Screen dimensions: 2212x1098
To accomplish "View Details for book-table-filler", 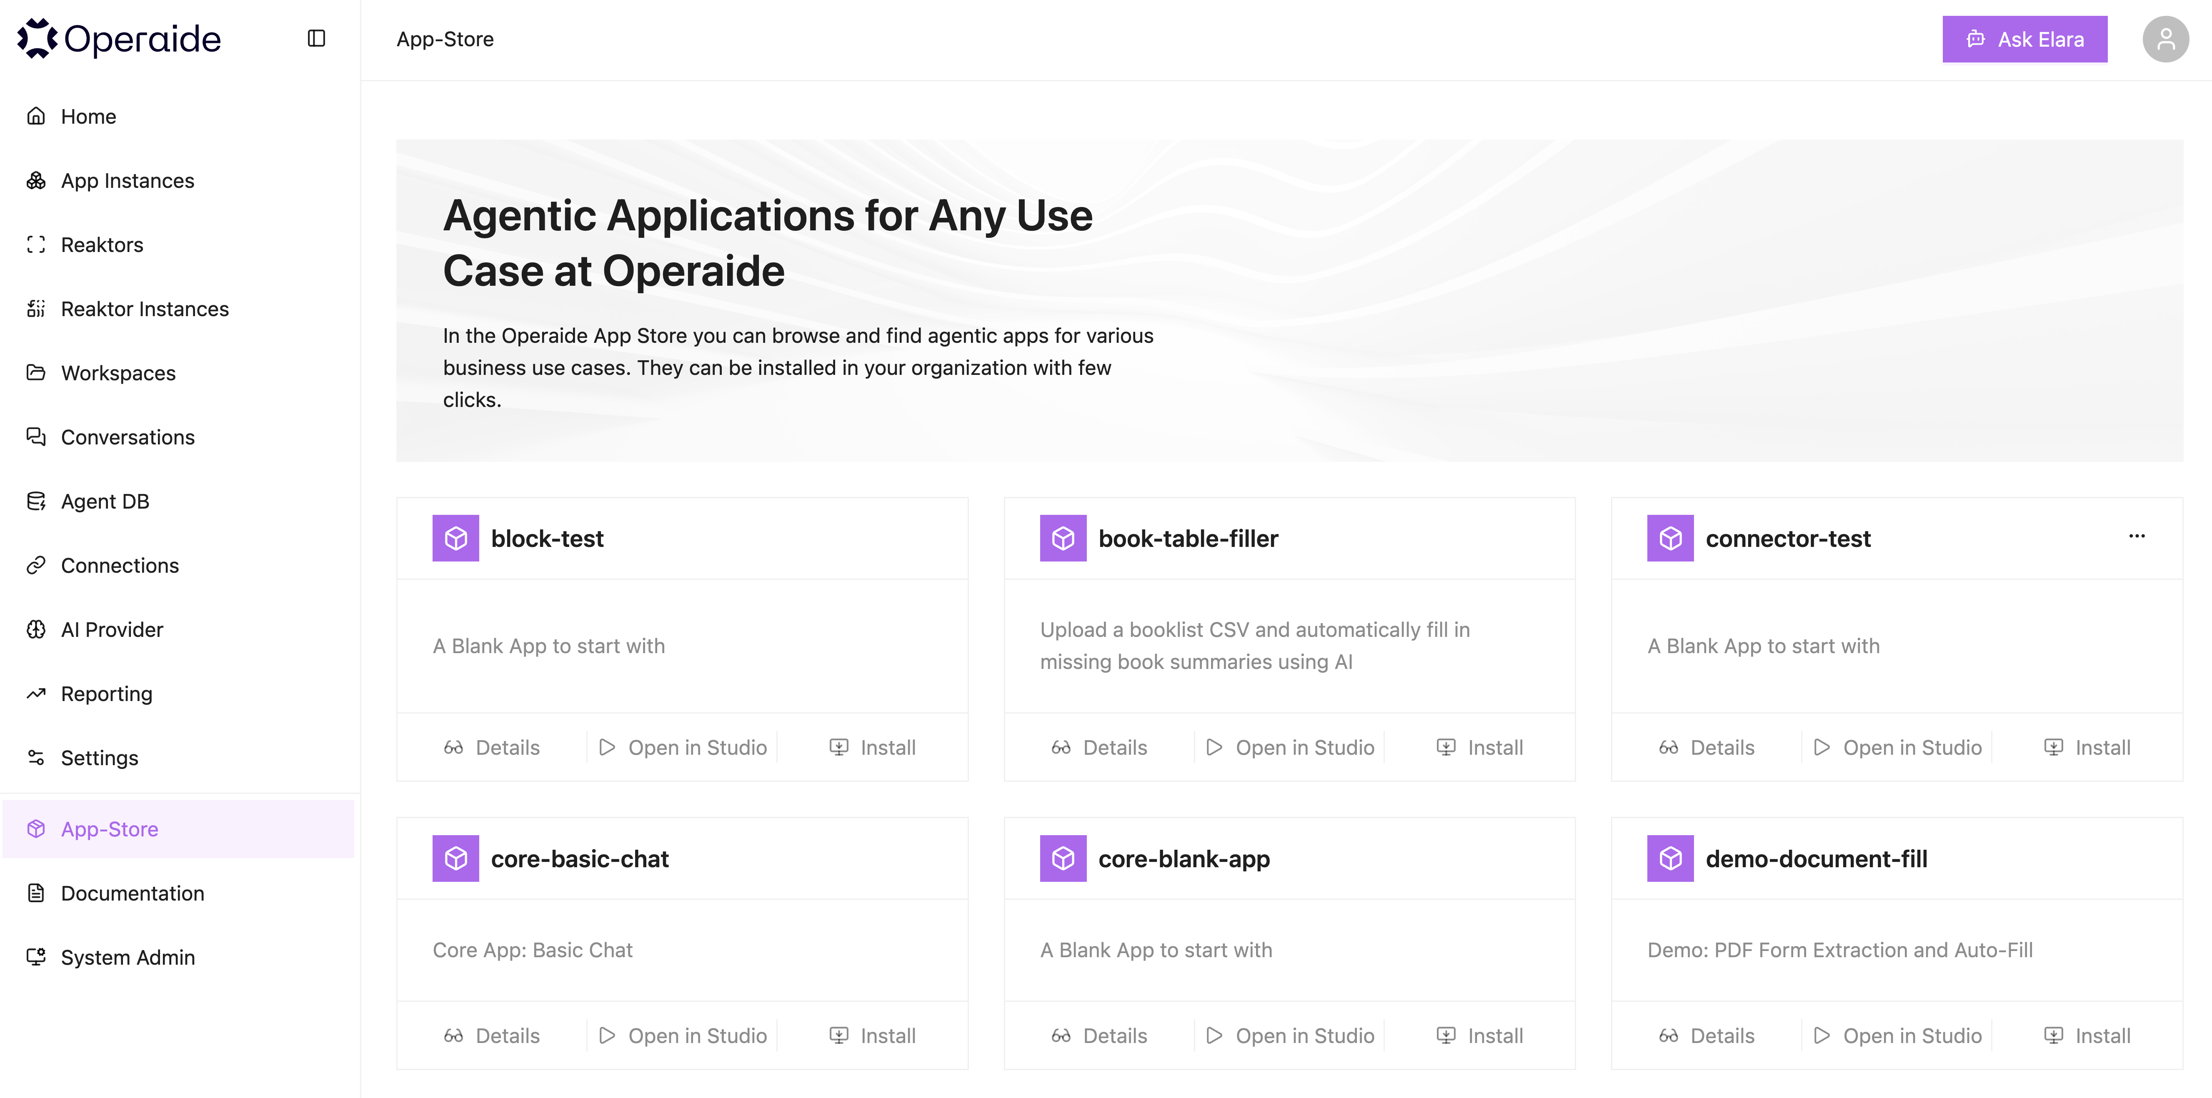I will (1099, 748).
